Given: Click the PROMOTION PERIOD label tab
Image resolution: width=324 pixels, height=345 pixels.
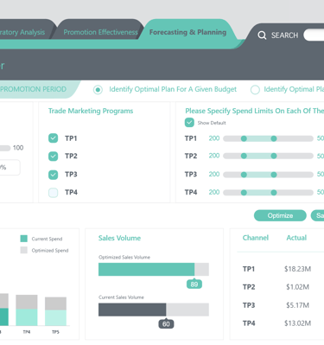Looking at the screenshot, I should [33, 89].
